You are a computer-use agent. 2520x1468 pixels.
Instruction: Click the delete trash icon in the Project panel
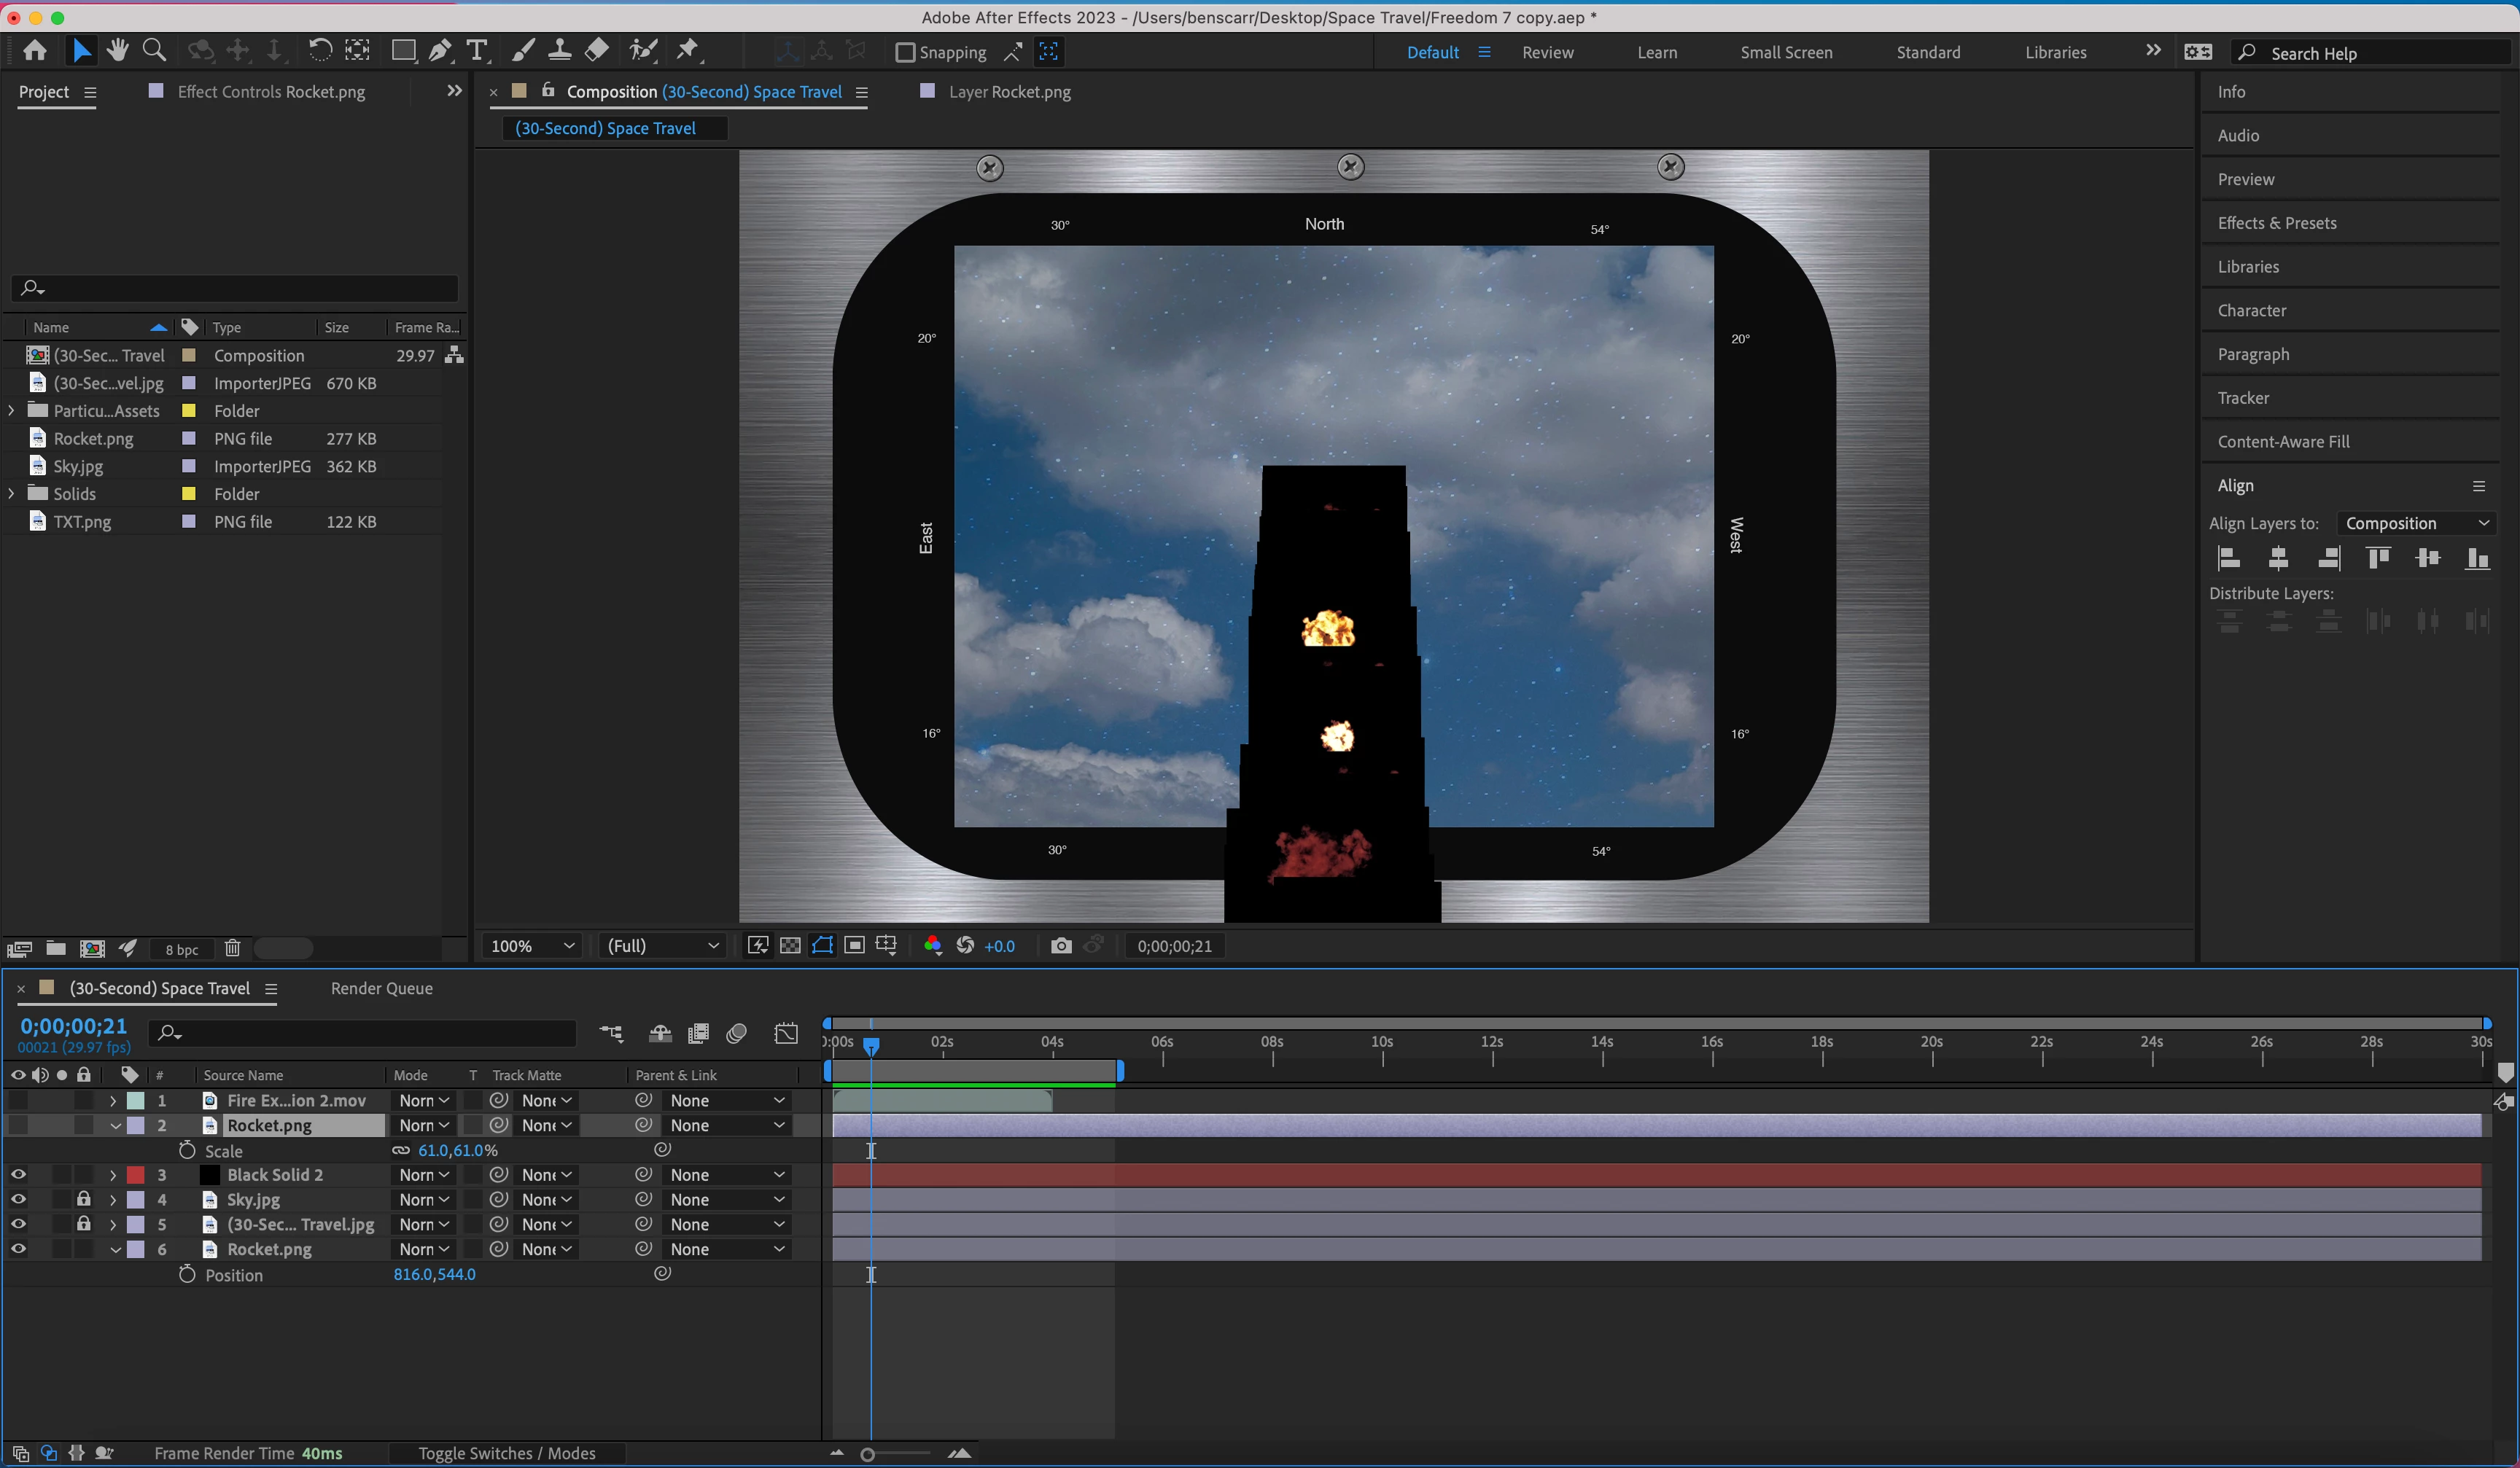click(232, 948)
